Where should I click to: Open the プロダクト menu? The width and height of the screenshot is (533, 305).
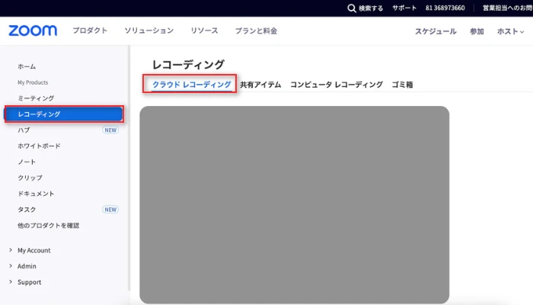coord(90,30)
